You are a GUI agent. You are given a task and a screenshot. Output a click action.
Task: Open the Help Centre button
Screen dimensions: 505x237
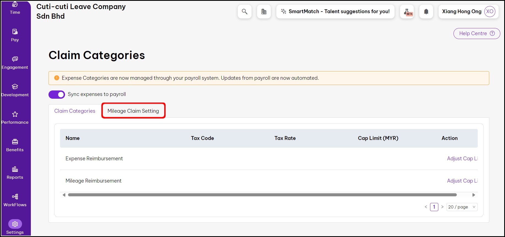476,34
